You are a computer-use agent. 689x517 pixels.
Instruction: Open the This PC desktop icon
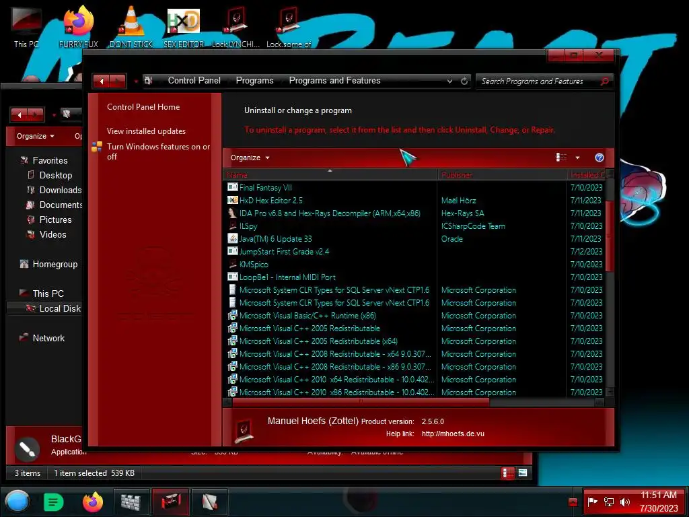[26, 26]
